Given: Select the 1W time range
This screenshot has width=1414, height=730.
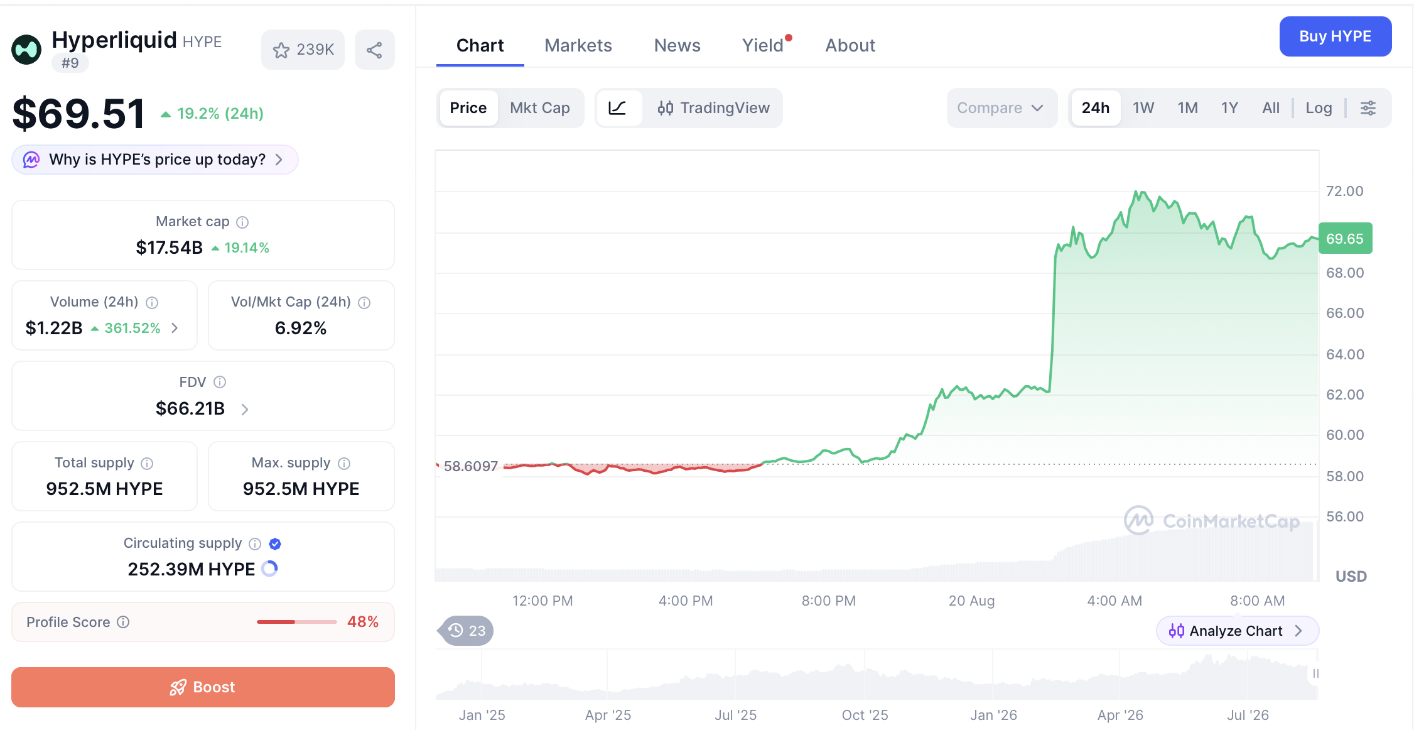Looking at the screenshot, I should [1143, 108].
